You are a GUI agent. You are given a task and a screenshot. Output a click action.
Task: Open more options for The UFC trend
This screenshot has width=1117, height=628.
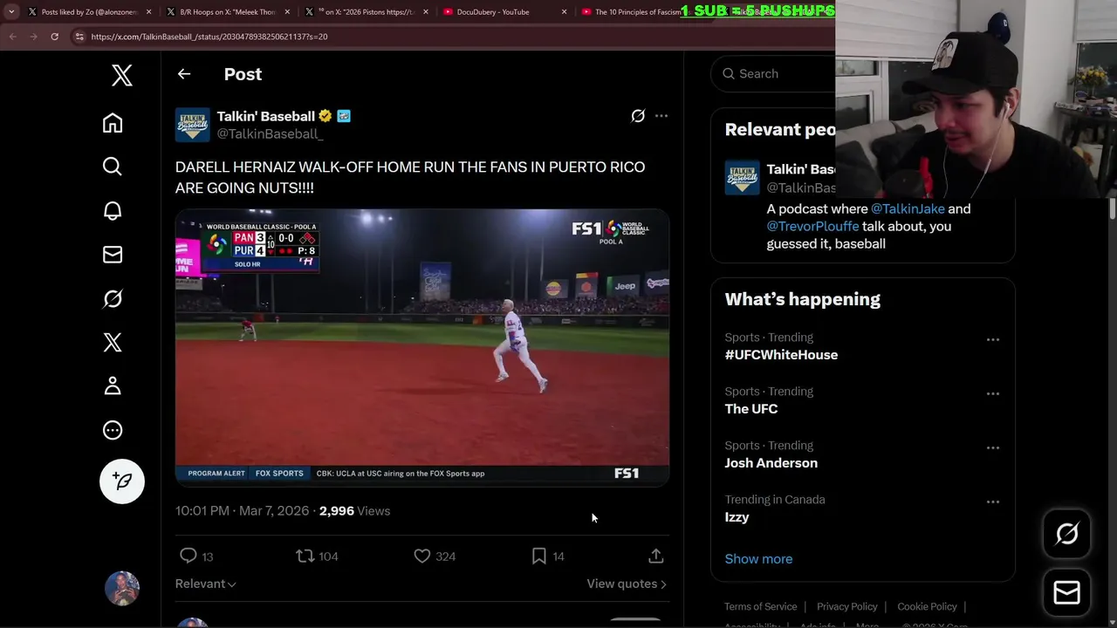tap(993, 393)
